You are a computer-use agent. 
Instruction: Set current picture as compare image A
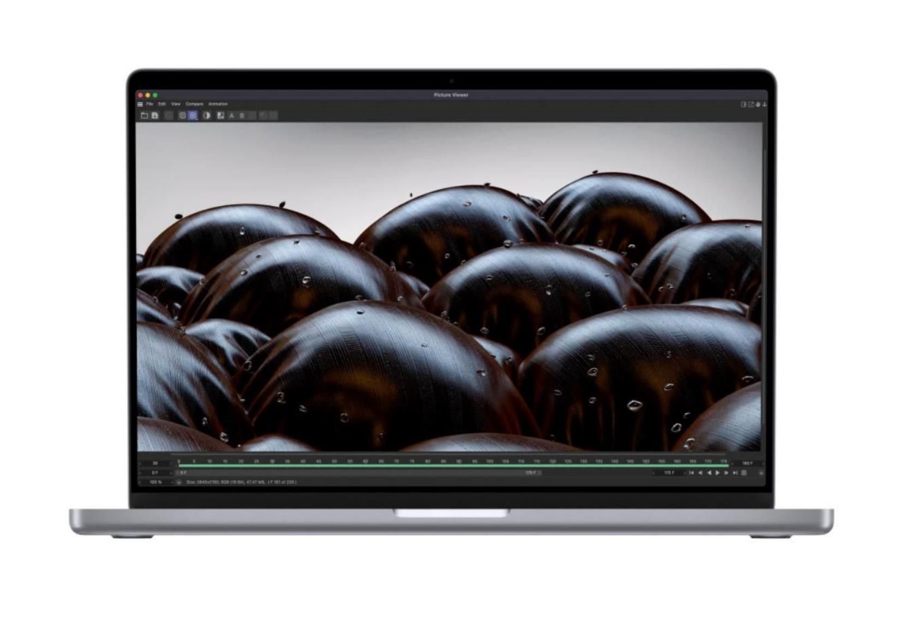pos(231,115)
